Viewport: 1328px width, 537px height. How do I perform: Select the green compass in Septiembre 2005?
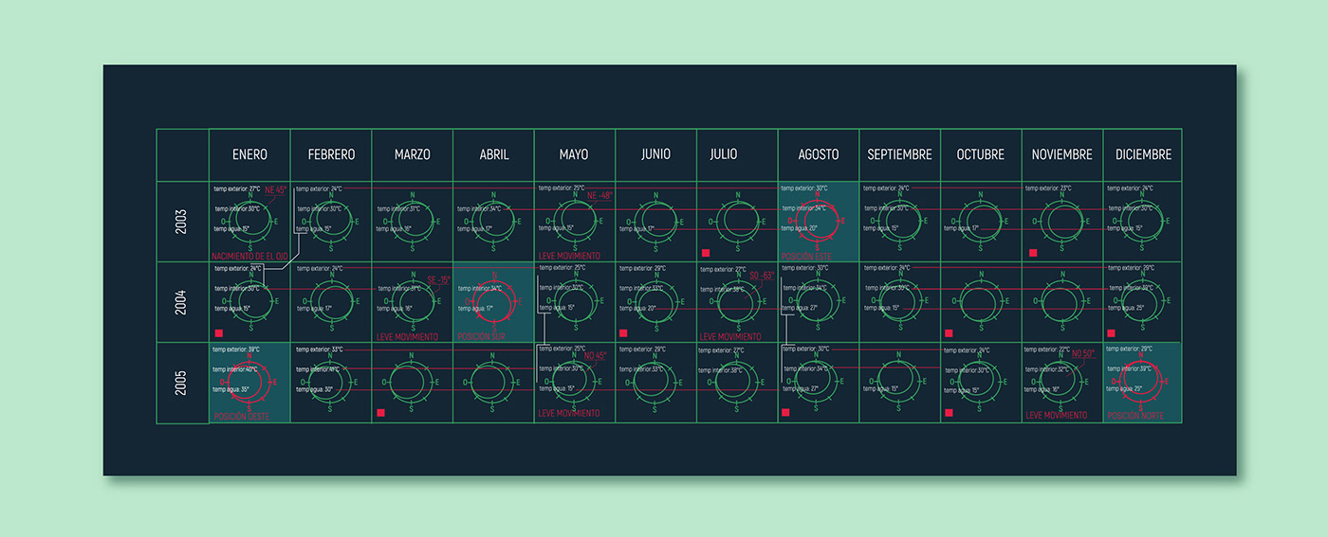coord(899,381)
